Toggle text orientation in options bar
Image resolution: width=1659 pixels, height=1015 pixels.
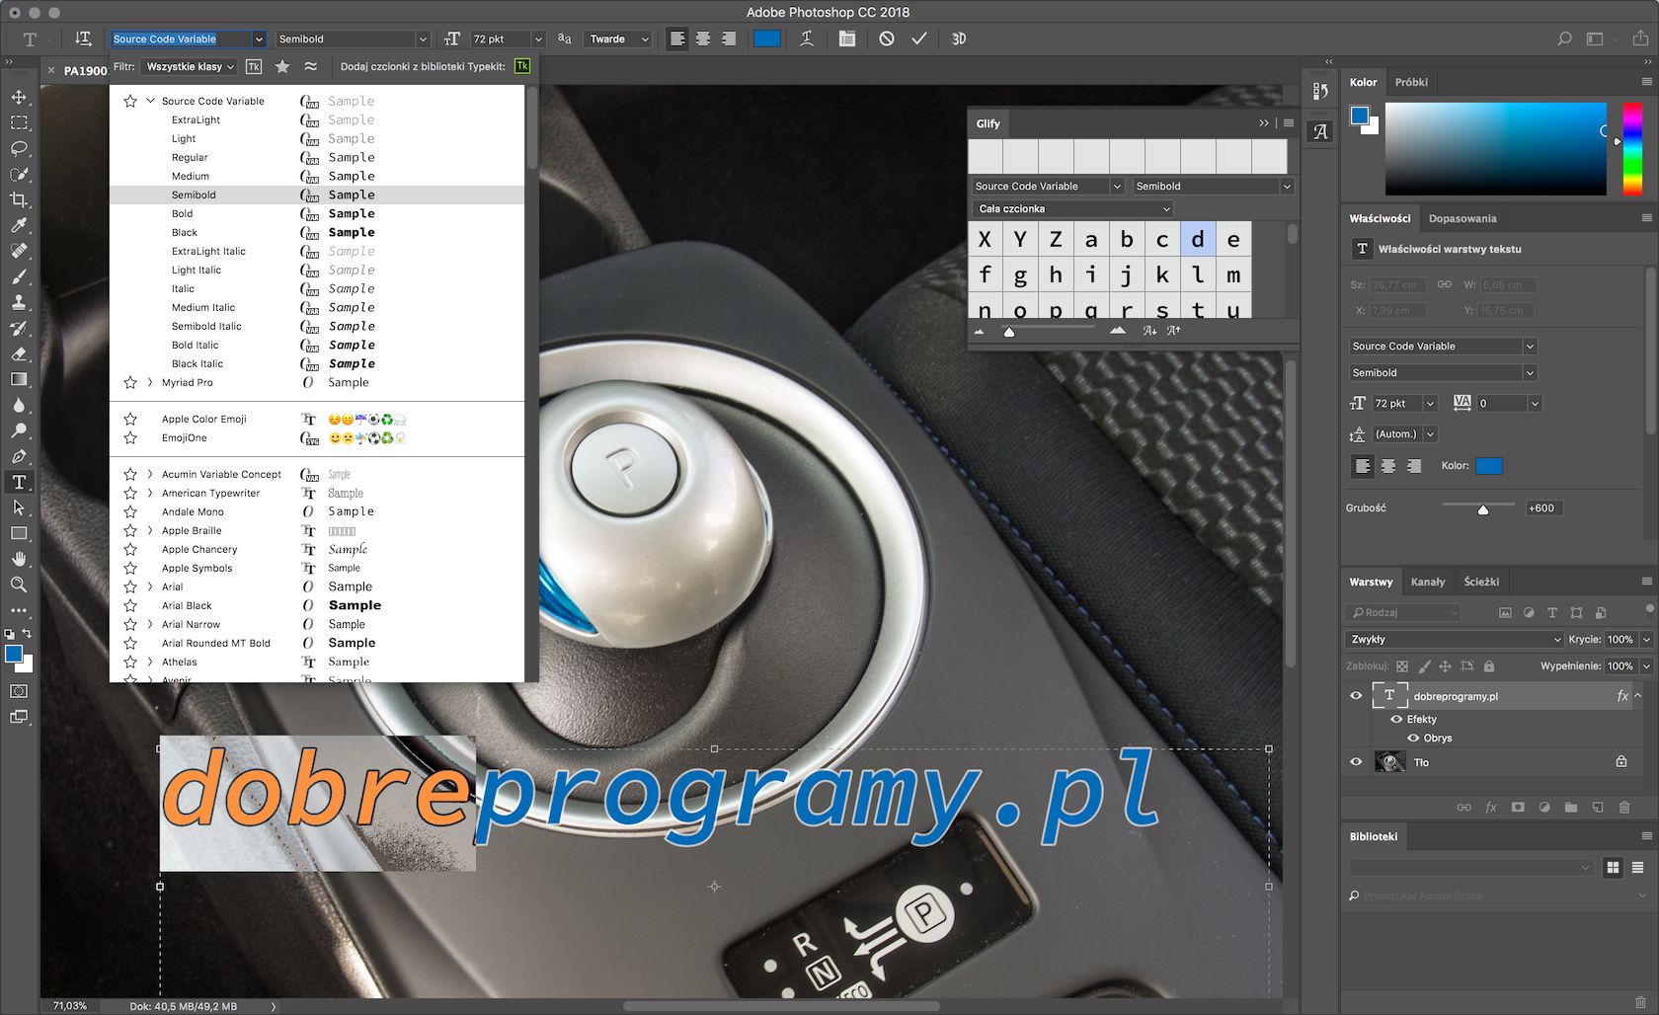(83, 39)
